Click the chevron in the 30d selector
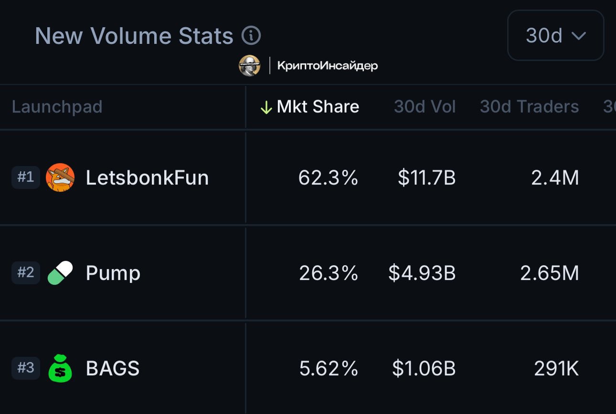The height and width of the screenshot is (414, 616). point(578,36)
